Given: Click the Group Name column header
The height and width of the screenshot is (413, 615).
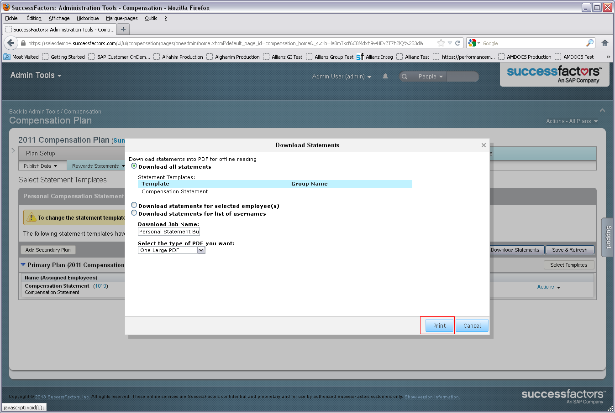Looking at the screenshot, I should pyautogui.click(x=310, y=184).
